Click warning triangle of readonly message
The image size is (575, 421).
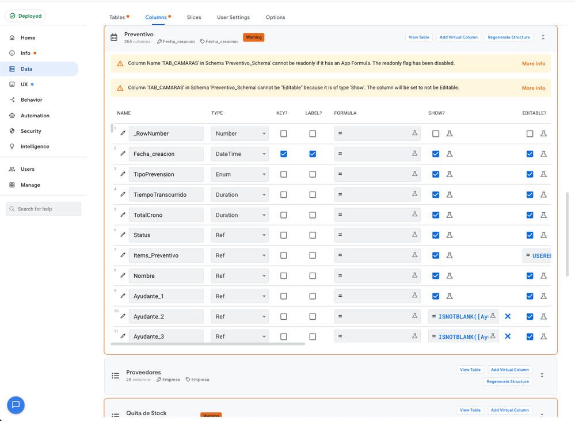click(120, 64)
